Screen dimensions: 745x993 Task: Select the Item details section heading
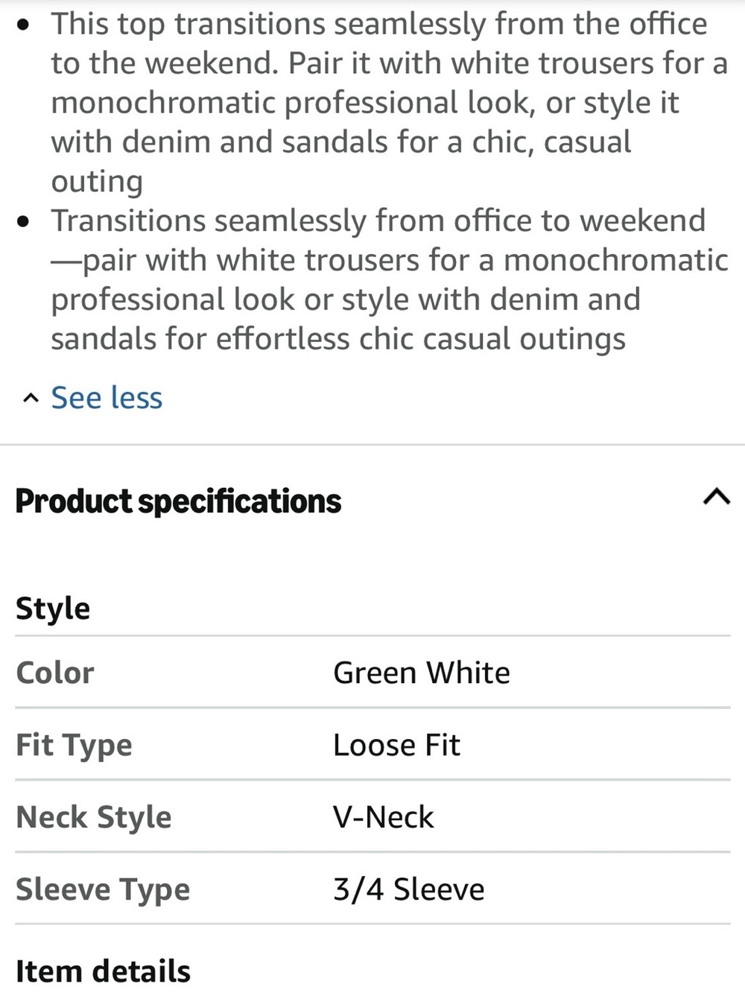[x=103, y=971]
